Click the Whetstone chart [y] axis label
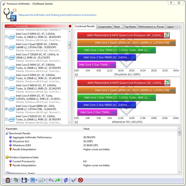Viewport: 186px width, 186px height. (x=76, y=122)
